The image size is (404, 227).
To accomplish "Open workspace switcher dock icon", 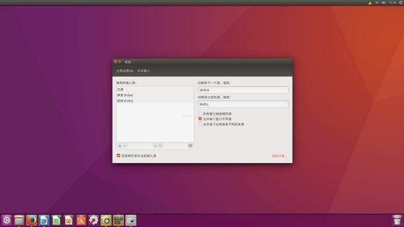I will (x=118, y=220).
